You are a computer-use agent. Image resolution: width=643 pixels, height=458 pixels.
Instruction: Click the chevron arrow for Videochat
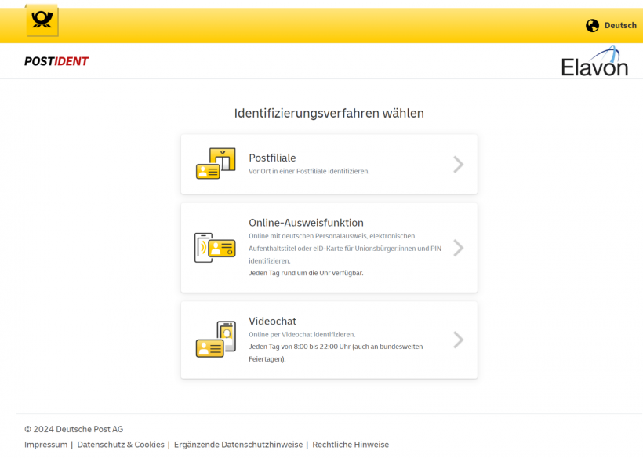coord(459,340)
